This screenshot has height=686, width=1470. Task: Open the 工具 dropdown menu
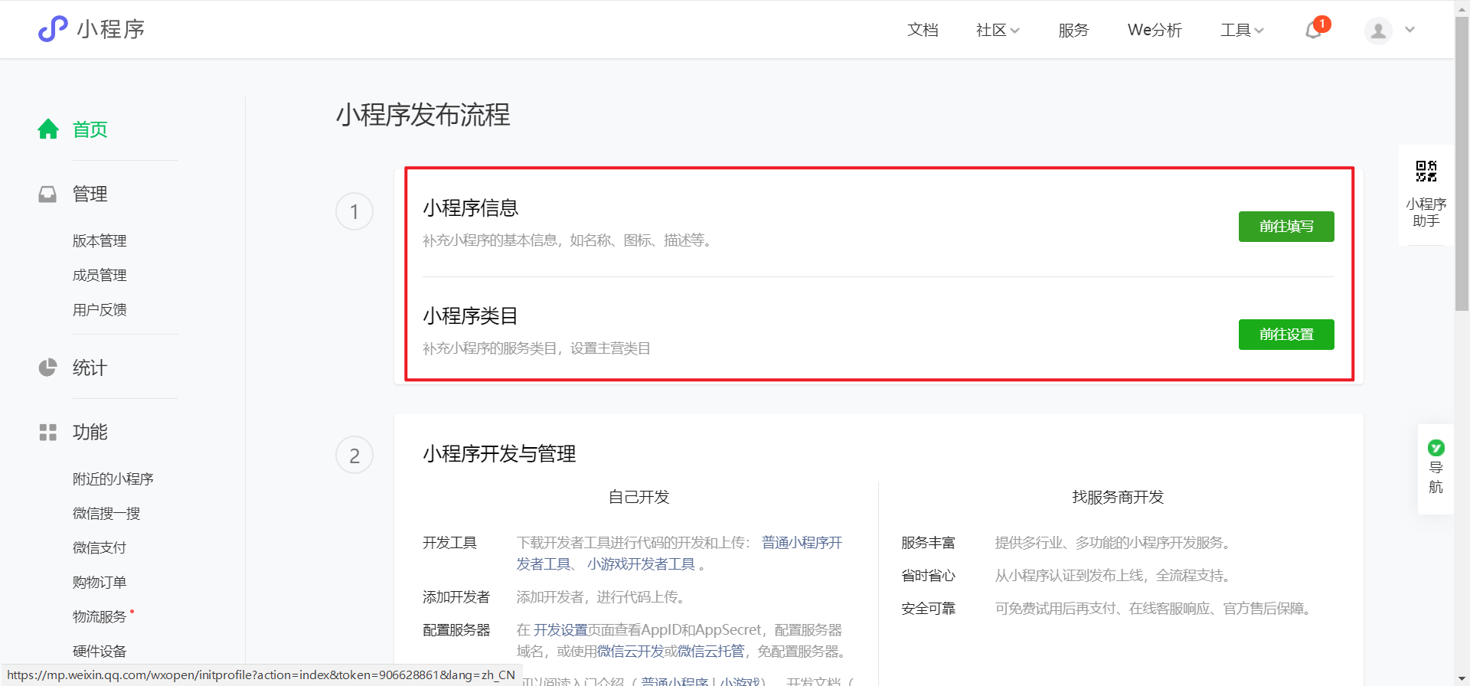[x=1242, y=30]
